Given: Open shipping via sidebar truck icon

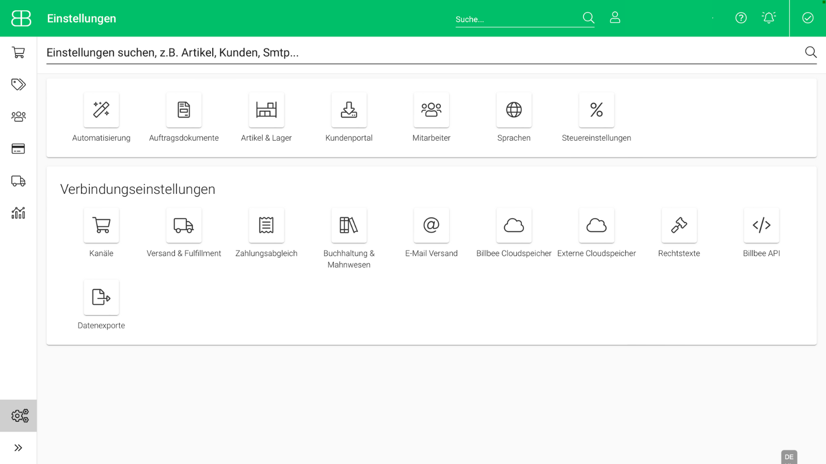Looking at the screenshot, I should 19,181.
